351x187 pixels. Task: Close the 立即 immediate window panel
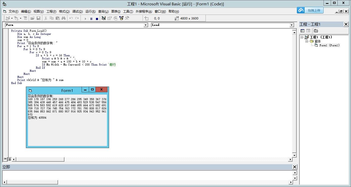(x=295, y=167)
